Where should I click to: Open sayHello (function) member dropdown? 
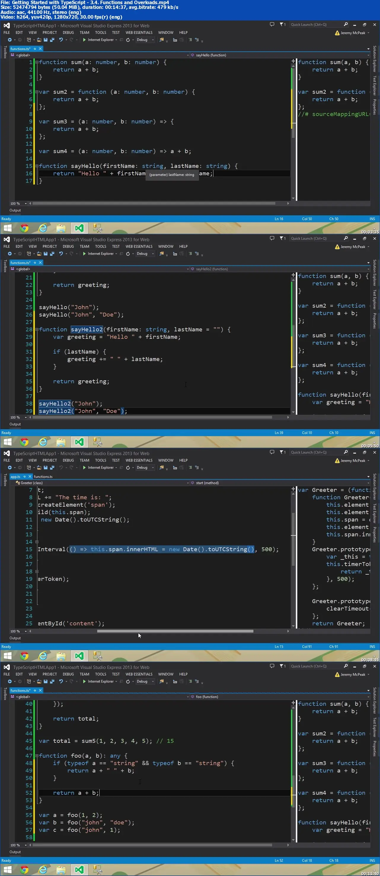[x=280, y=55]
